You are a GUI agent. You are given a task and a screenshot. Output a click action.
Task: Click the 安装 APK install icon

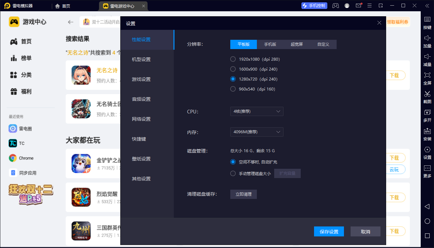pos(427,131)
